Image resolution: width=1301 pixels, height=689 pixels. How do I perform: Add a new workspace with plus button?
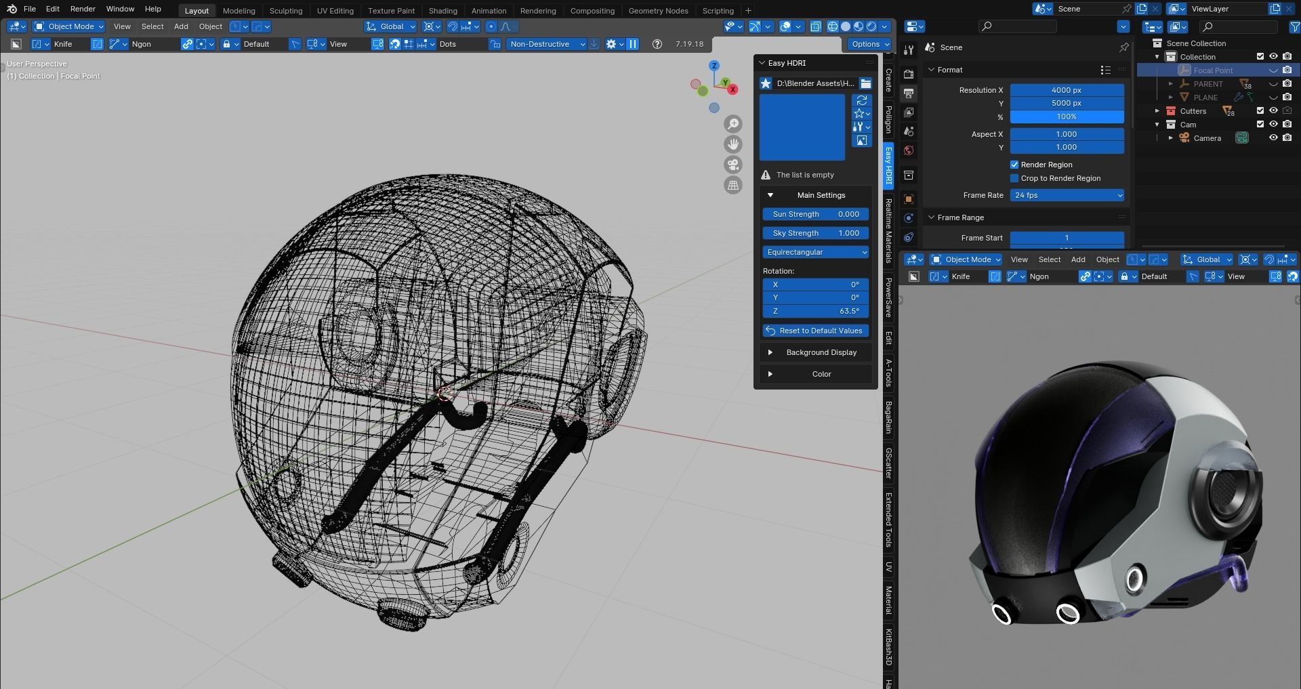[x=748, y=11]
